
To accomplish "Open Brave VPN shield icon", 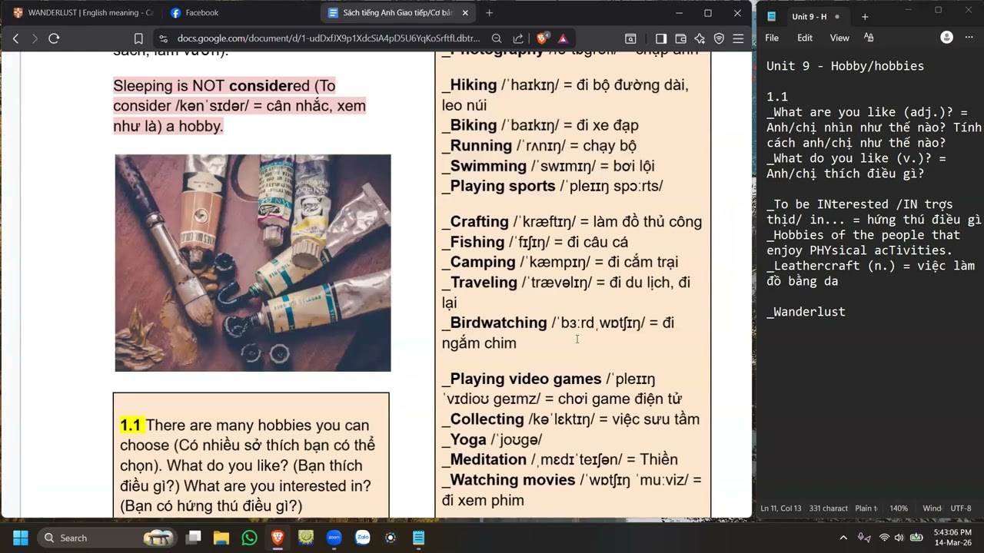I will [x=719, y=38].
